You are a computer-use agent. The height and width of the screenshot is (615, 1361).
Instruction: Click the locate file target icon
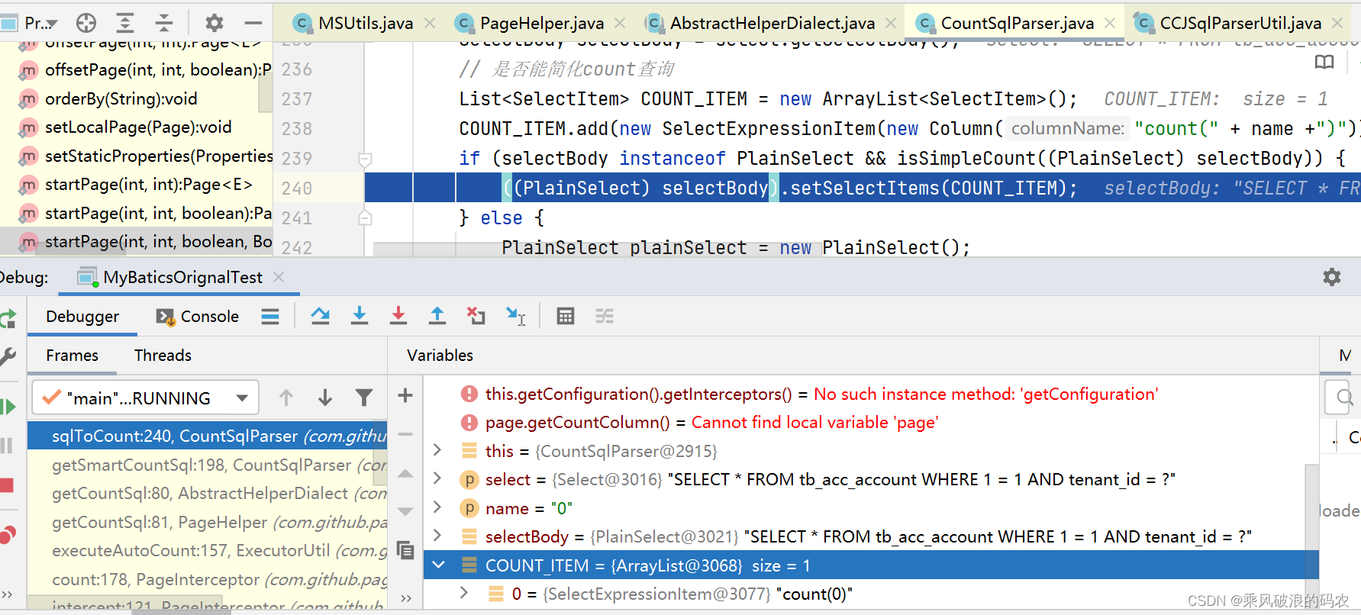point(86,23)
